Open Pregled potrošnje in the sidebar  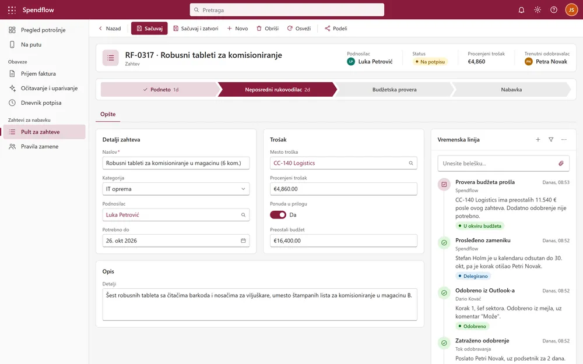[x=44, y=30]
